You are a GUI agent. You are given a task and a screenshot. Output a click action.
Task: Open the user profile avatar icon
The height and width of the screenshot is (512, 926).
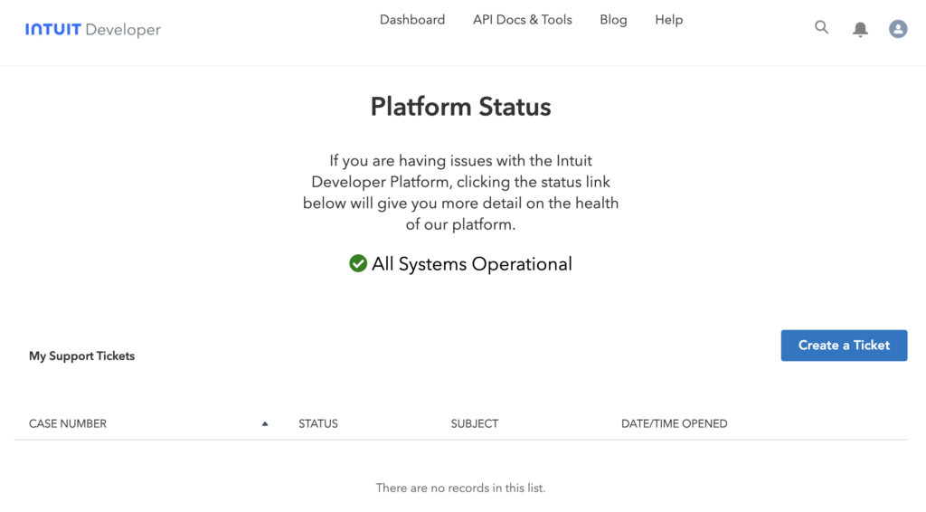[898, 28]
